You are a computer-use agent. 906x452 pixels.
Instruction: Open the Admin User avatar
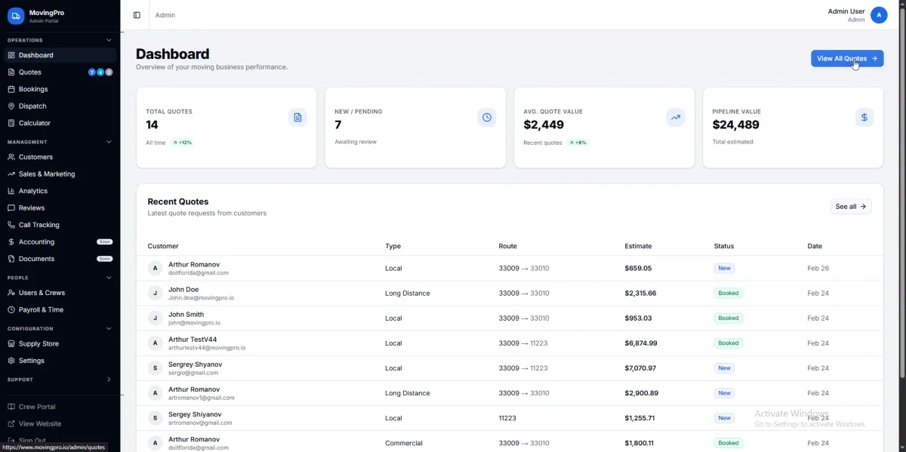(879, 15)
